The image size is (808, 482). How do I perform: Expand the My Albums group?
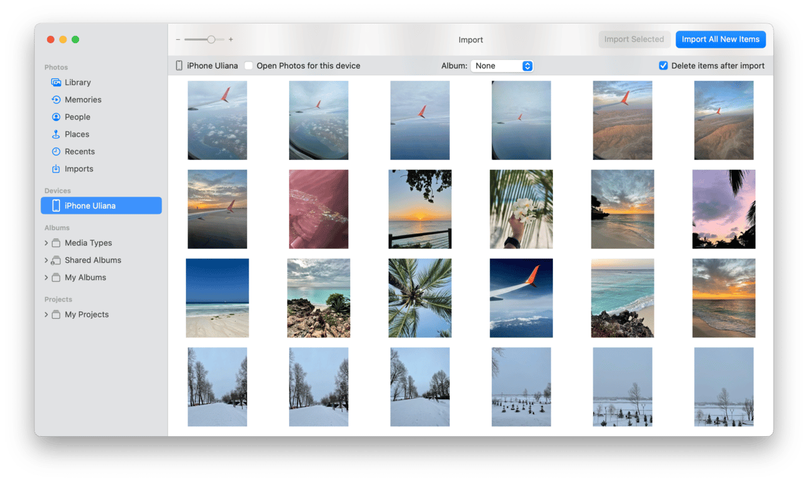tap(46, 278)
